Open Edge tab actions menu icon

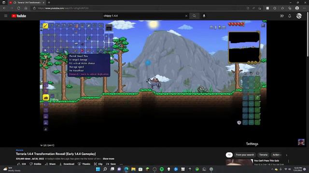click(4, 2)
